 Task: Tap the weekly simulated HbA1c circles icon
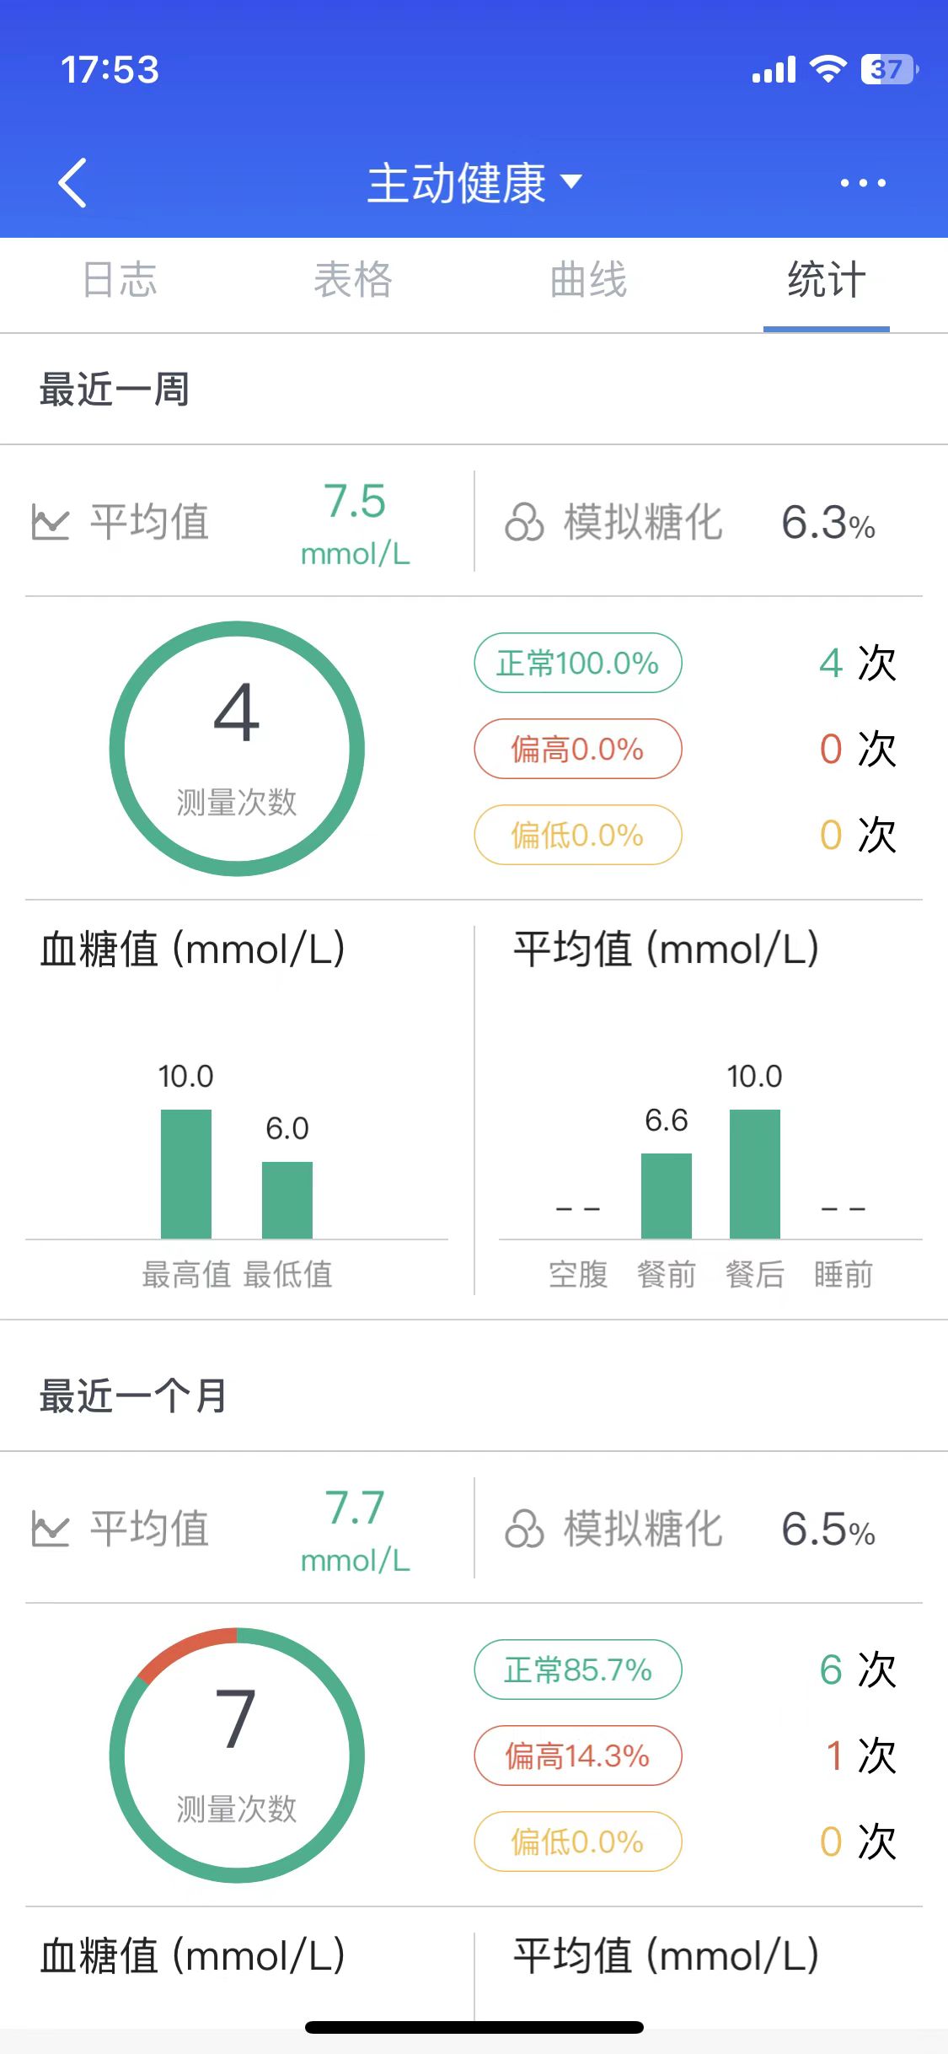[524, 522]
